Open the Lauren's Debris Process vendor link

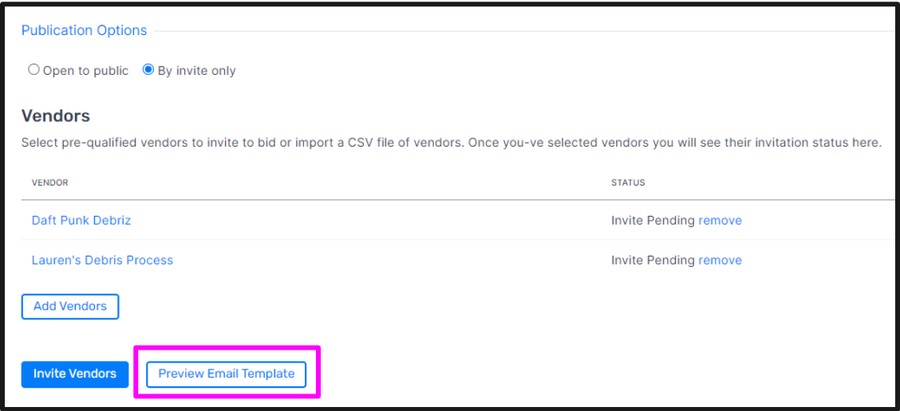tap(102, 260)
